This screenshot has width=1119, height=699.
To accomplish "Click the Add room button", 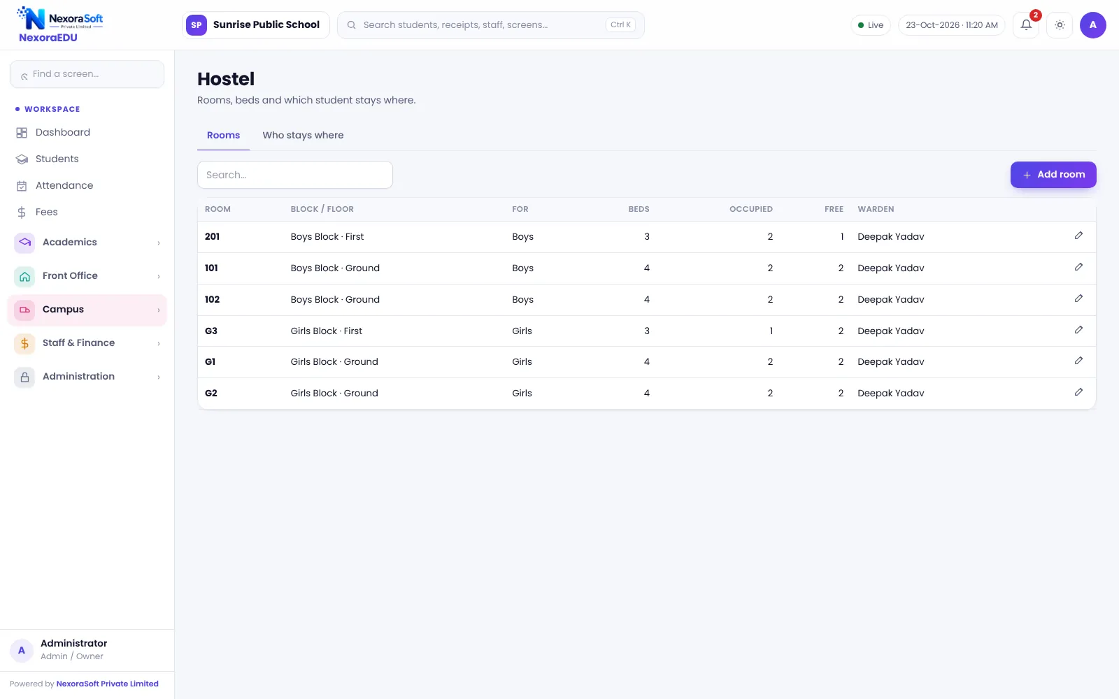I will 1053,175.
